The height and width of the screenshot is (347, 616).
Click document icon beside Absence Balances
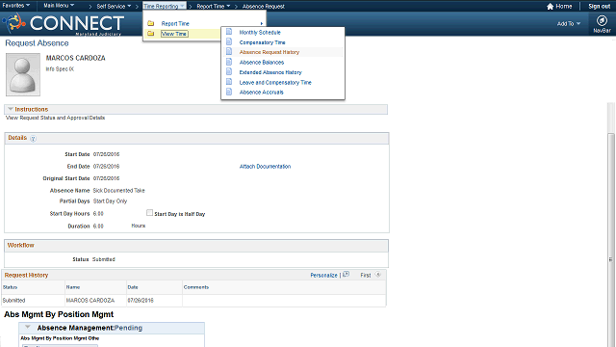(x=229, y=62)
